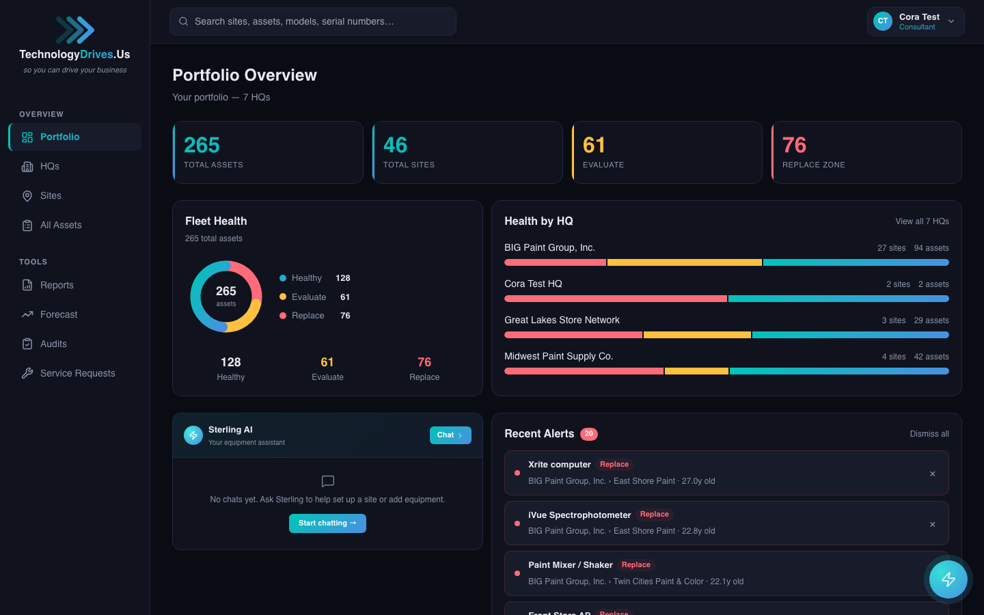Click the Forecast trend line icon
Viewport: 984px width, 615px height.
click(27, 315)
